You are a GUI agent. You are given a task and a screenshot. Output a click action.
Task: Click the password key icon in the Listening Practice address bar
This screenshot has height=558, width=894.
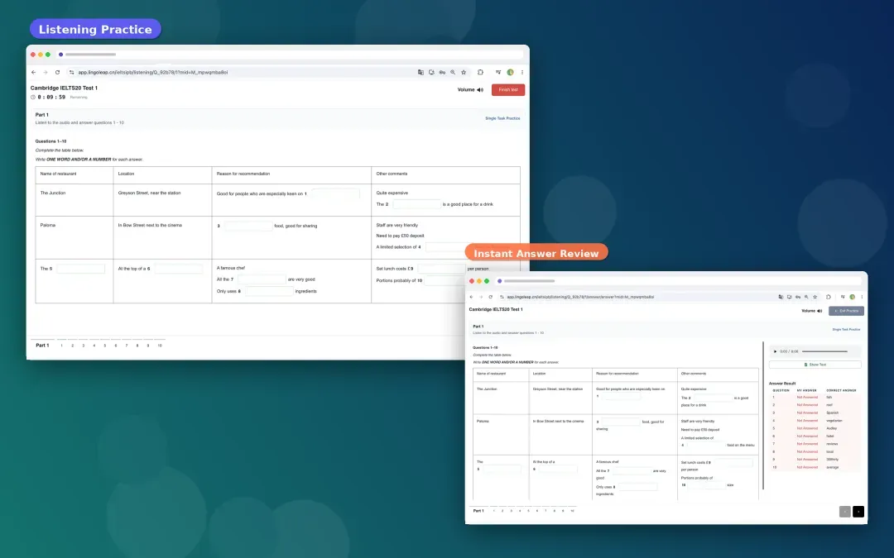click(x=442, y=72)
